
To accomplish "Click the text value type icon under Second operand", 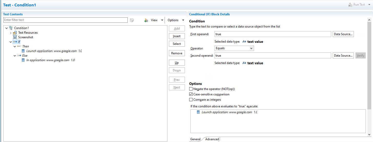I will click(x=244, y=63).
